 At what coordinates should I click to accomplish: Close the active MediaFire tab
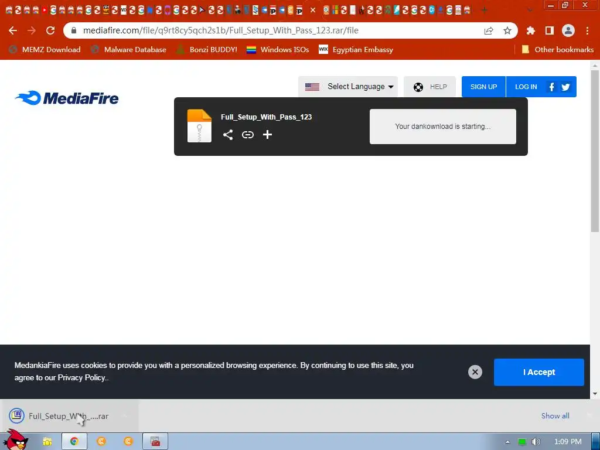(313, 10)
